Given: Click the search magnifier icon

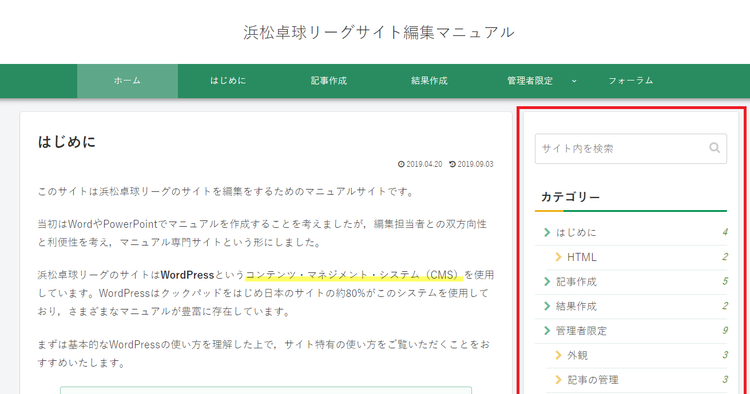Looking at the screenshot, I should (715, 148).
